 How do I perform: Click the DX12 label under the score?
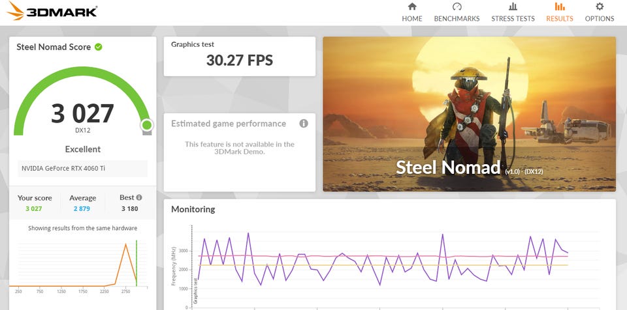83,130
